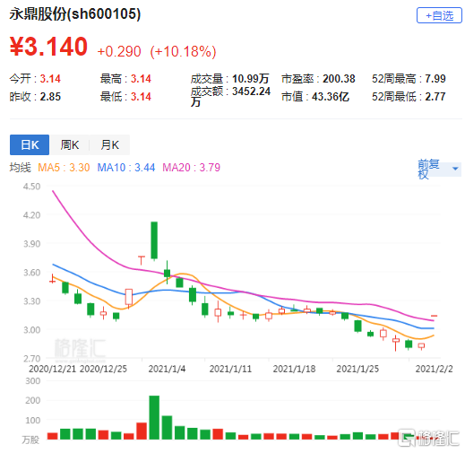This screenshot has height=453, width=465.
Task: Click the tallest green candlestick near 2021/1/4
Action: pos(154,240)
